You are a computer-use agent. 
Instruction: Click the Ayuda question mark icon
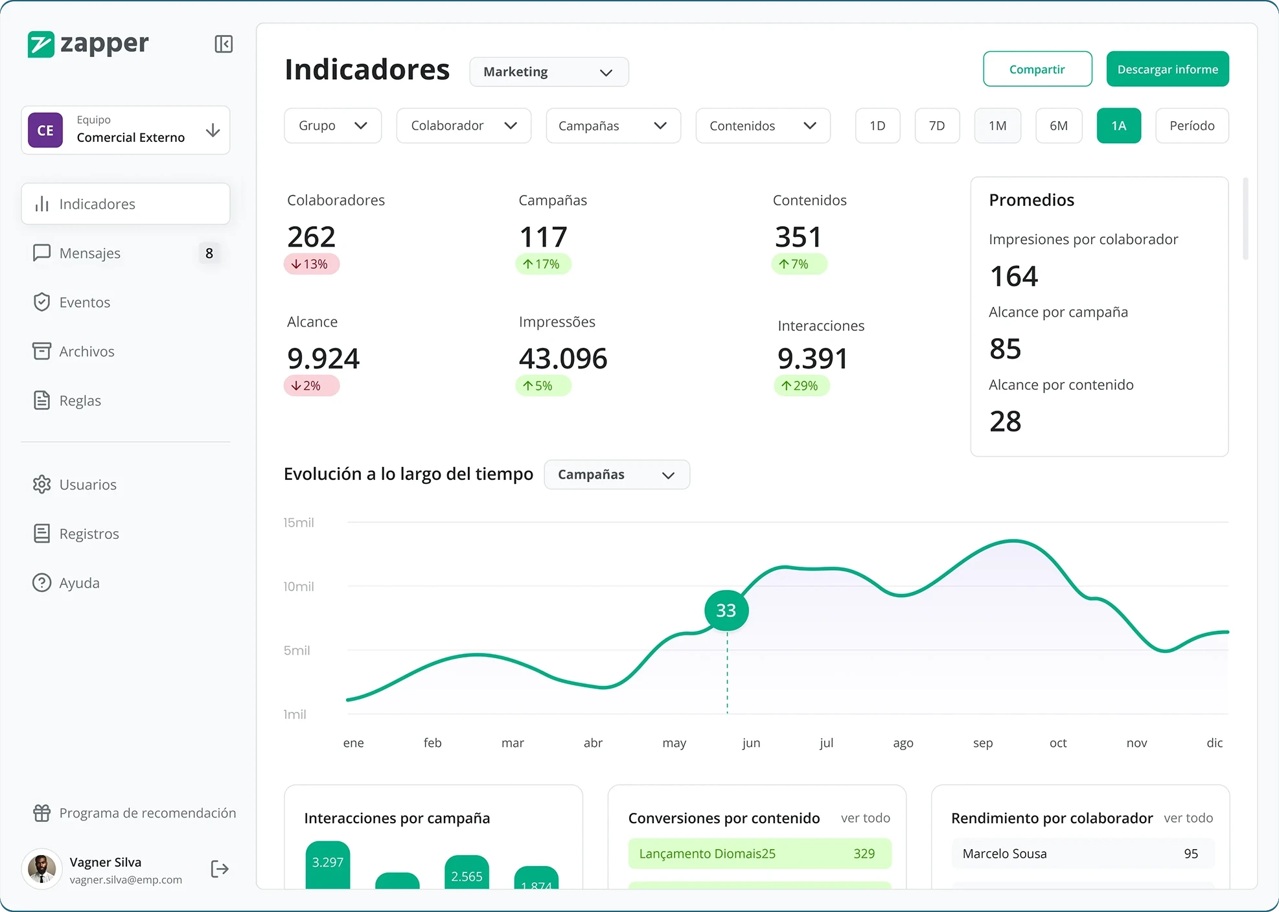[x=42, y=583]
